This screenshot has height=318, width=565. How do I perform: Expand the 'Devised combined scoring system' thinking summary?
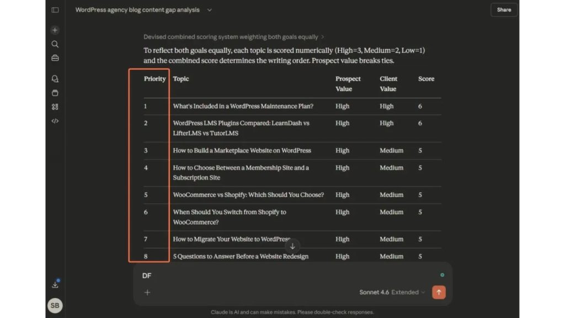tap(234, 37)
